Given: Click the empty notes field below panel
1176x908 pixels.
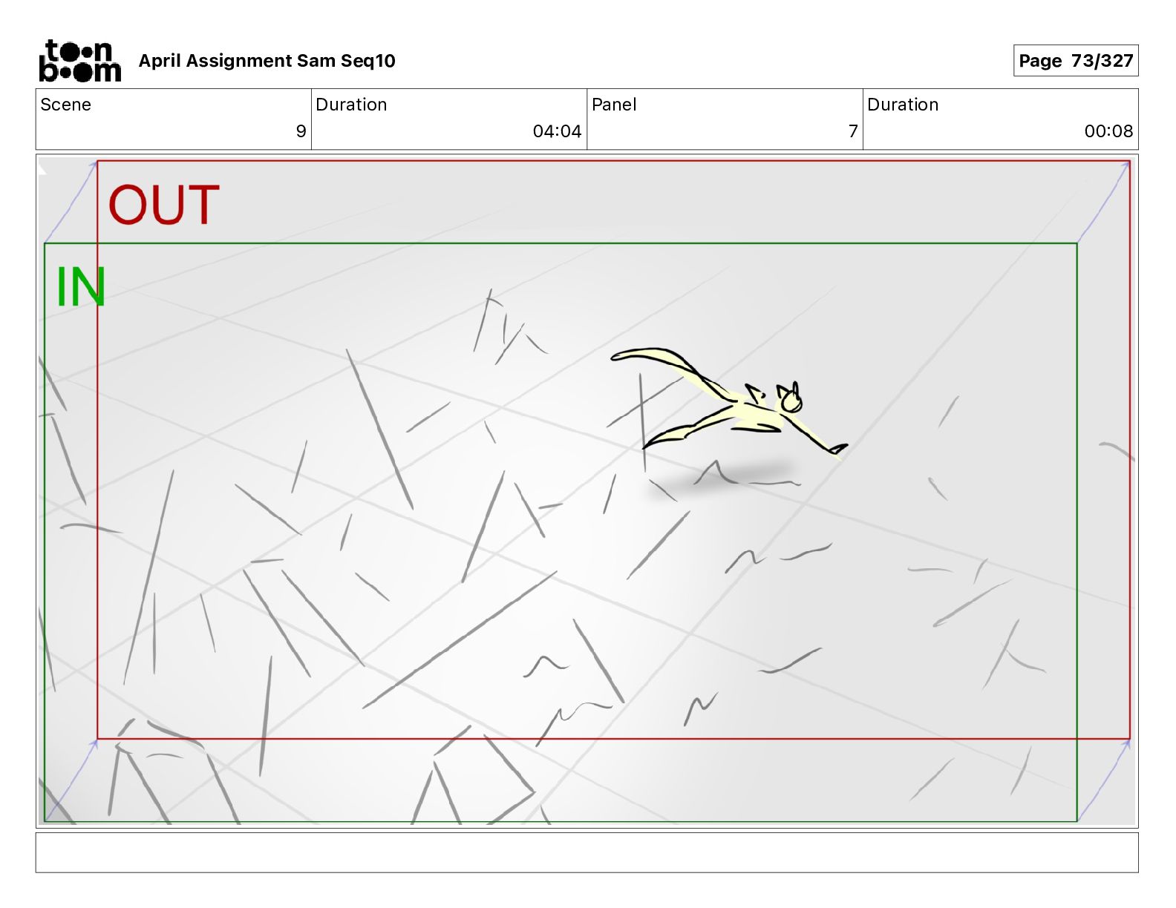Looking at the screenshot, I should (x=587, y=852).
